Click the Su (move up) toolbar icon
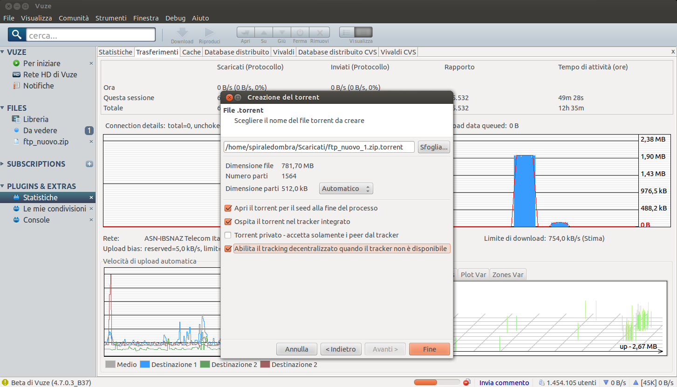The image size is (677, 387). click(264, 33)
